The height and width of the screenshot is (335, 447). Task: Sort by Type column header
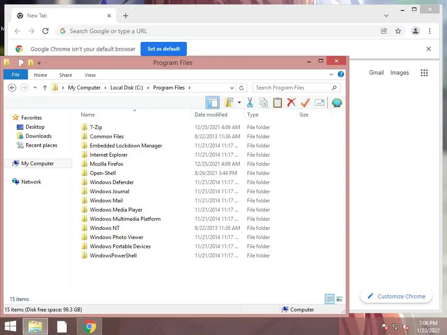click(270, 115)
